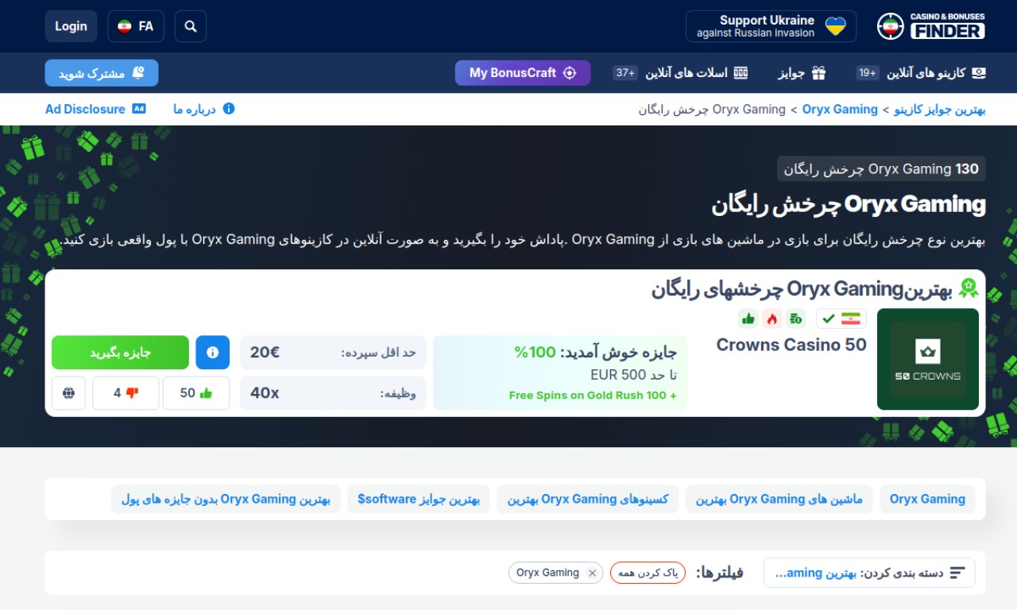Select the بدون جایزه های پول tag
Image resolution: width=1017 pixels, height=610 pixels.
(226, 499)
